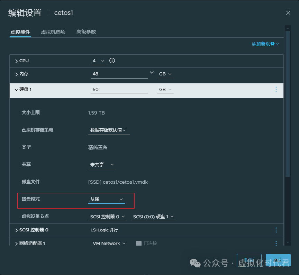Screen dimensions: 299x275
Task: Click the 取消 cancel button
Action: click(249, 260)
